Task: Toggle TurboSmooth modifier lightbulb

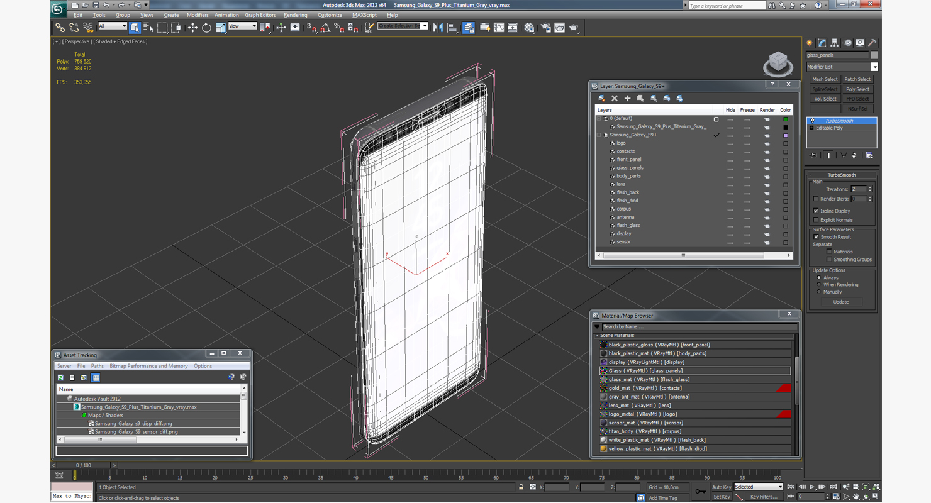Action: pyautogui.click(x=812, y=121)
